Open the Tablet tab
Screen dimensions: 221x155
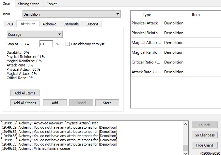[x=52, y=4]
